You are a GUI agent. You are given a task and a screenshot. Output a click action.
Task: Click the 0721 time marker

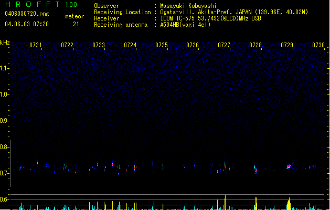coord(35,45)
